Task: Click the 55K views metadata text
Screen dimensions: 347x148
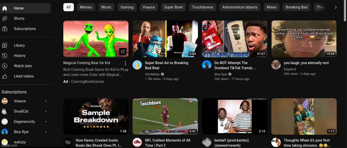Action: 291,74
